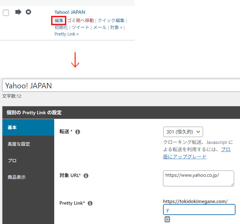Click the clipboard copy icon under slug field
Viewport: 240px width, 224px height.
[x=167, y=219]
